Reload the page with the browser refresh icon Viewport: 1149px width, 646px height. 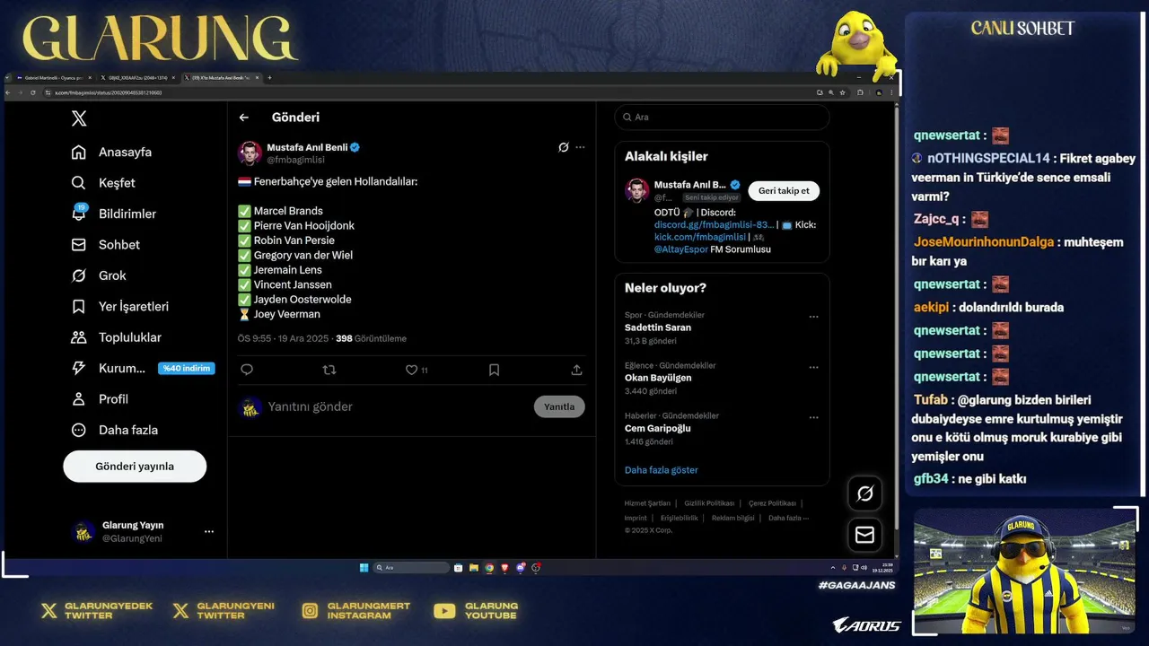click(x=32, y=92)
